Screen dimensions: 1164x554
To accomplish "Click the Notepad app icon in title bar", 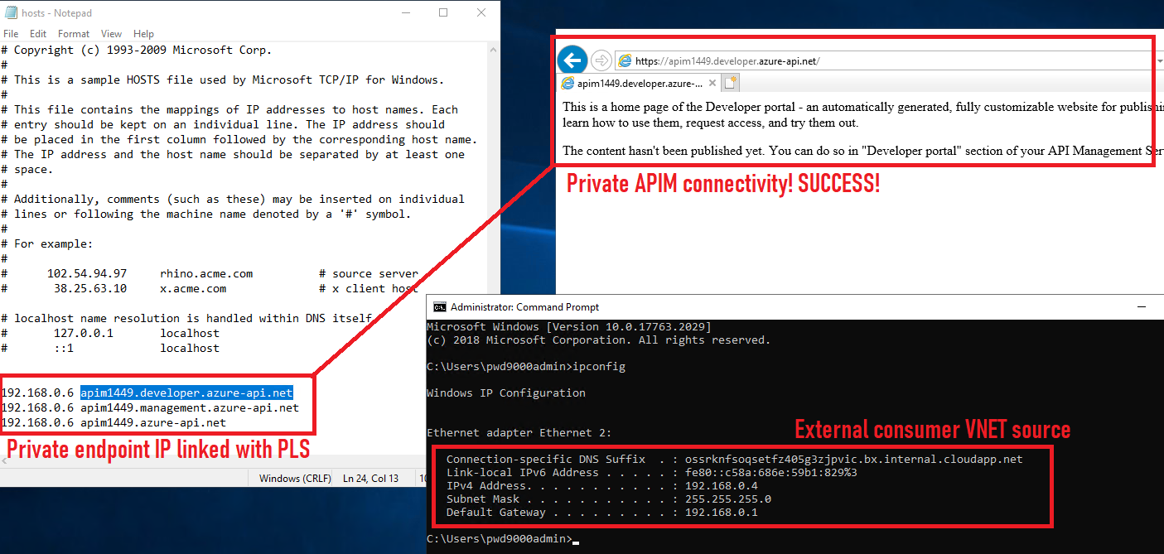I will tap(10, 13).
